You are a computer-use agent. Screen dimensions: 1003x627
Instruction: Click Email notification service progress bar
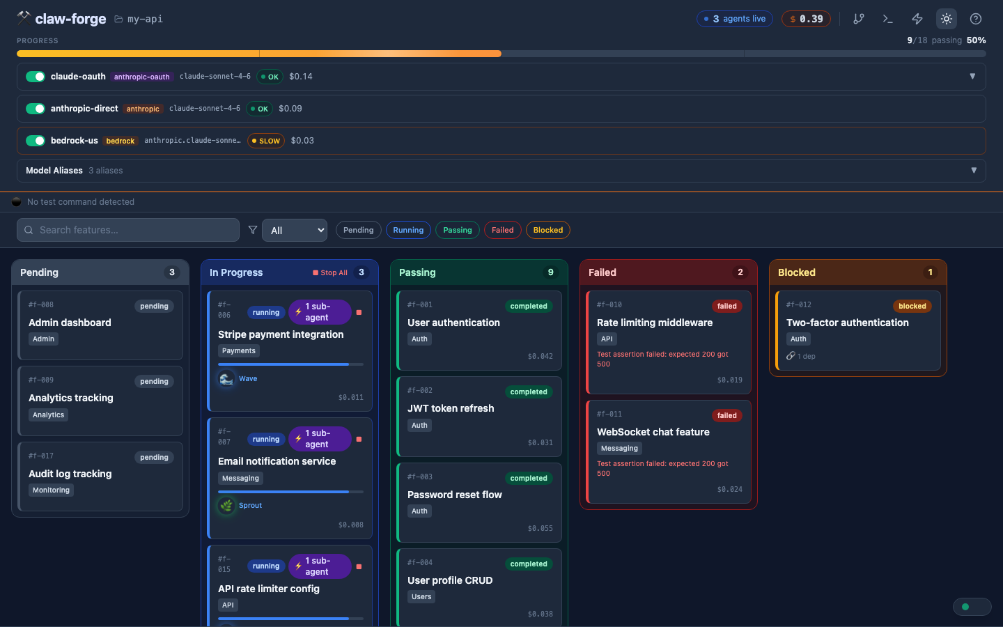click(x=290, y=492)
